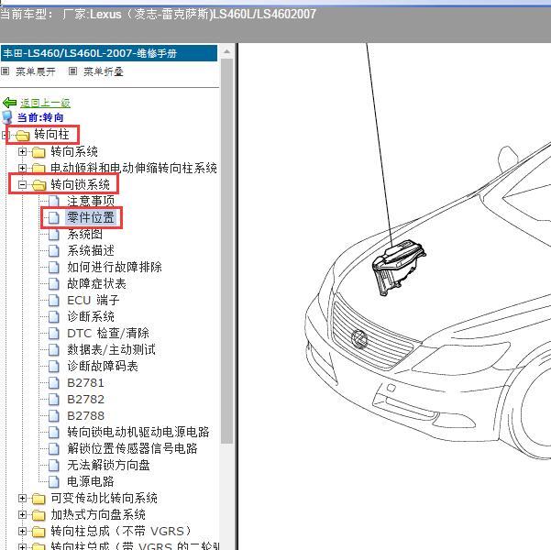Open 数据表/主动测试 page

(112, 349)
